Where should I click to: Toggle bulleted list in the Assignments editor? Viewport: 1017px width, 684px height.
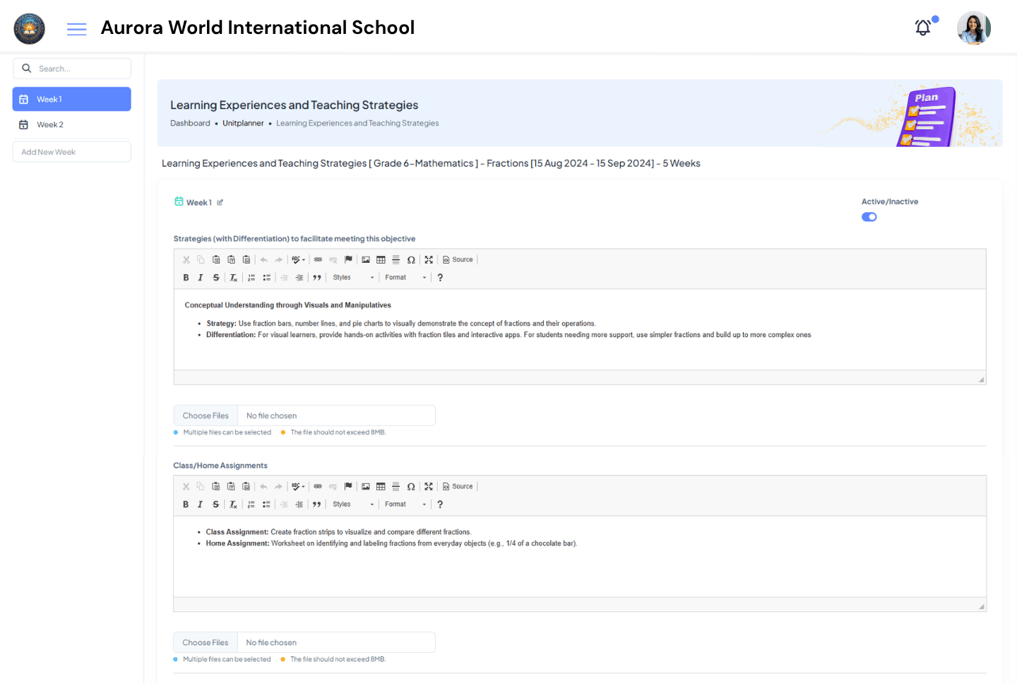266,504
